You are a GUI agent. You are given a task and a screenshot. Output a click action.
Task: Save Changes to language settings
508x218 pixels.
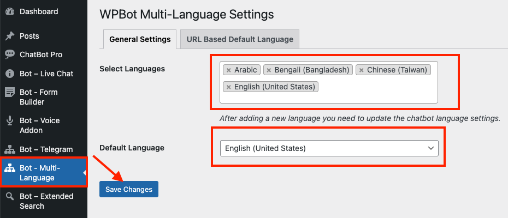(x=129, y=189)
